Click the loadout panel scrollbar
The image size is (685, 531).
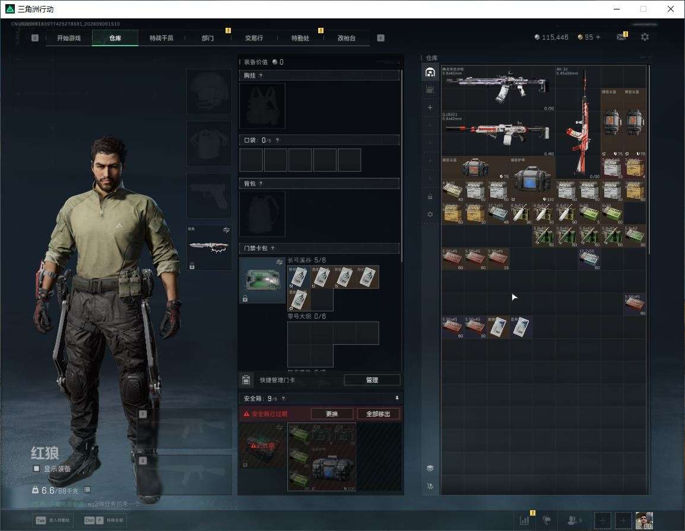[x=401, y=166]
